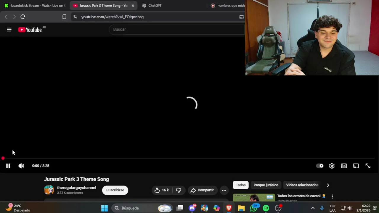Image resolution: width=379 pixels, height=213 pixels.
Task: Open ESP LAA language switcher
Action: click(333, 208)
